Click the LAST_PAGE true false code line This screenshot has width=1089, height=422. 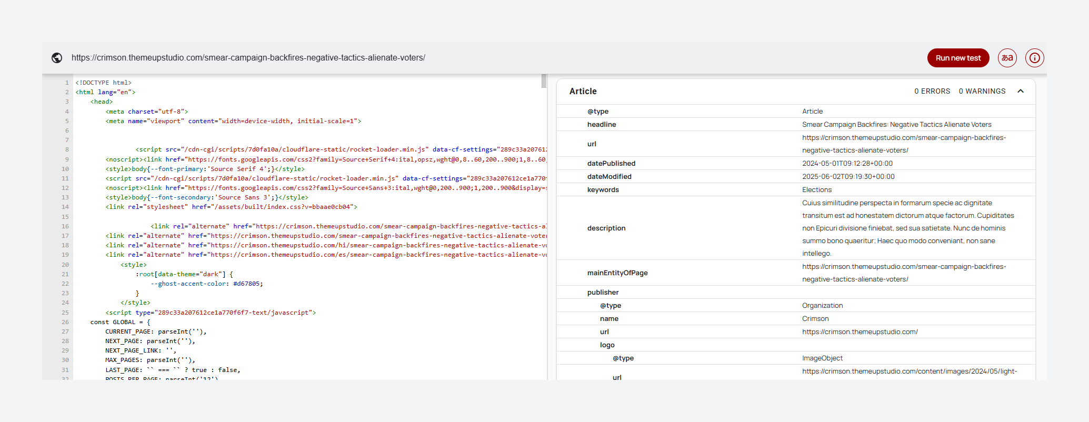(x=173, y=370)
